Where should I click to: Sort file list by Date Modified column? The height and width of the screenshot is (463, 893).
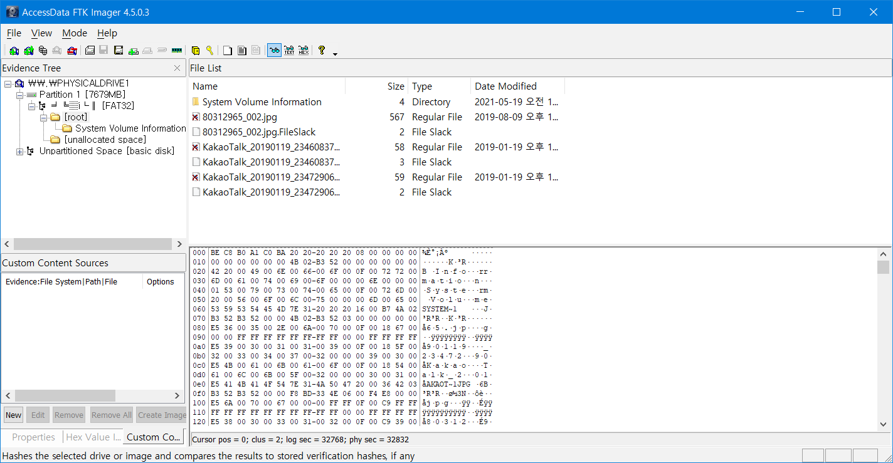tap(518, 86)
